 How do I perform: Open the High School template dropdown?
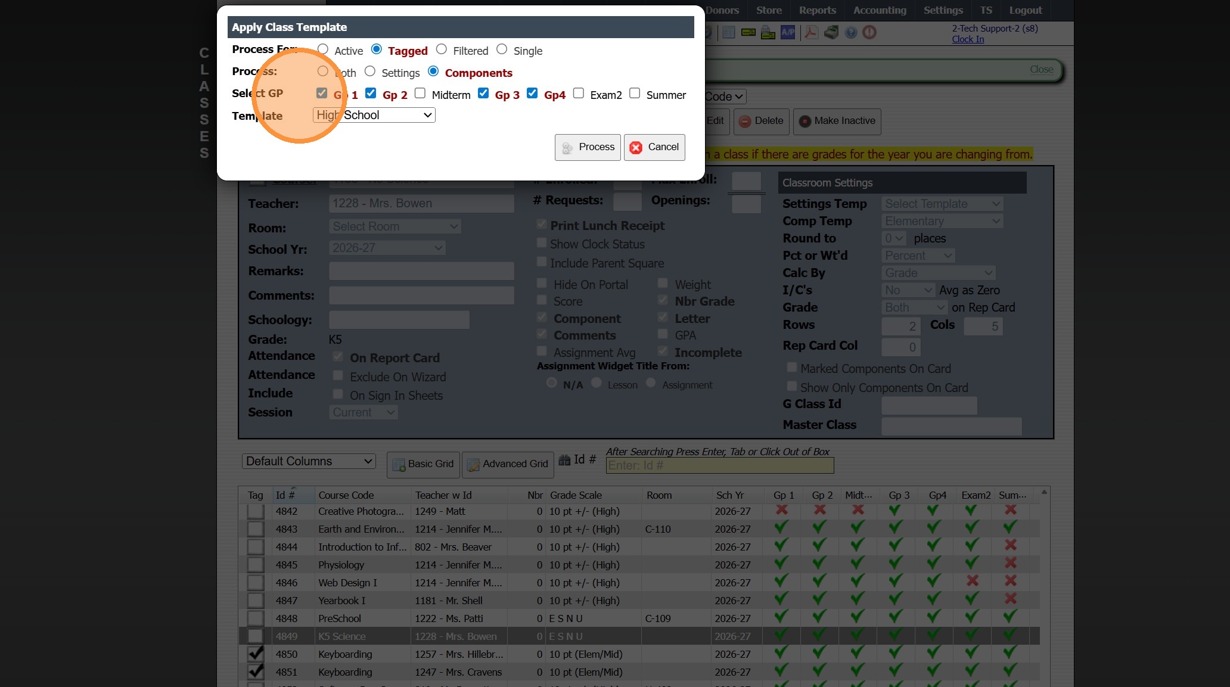coord(374,115)
